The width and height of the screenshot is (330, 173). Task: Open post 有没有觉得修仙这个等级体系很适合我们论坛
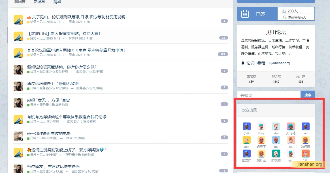point(67,117)
